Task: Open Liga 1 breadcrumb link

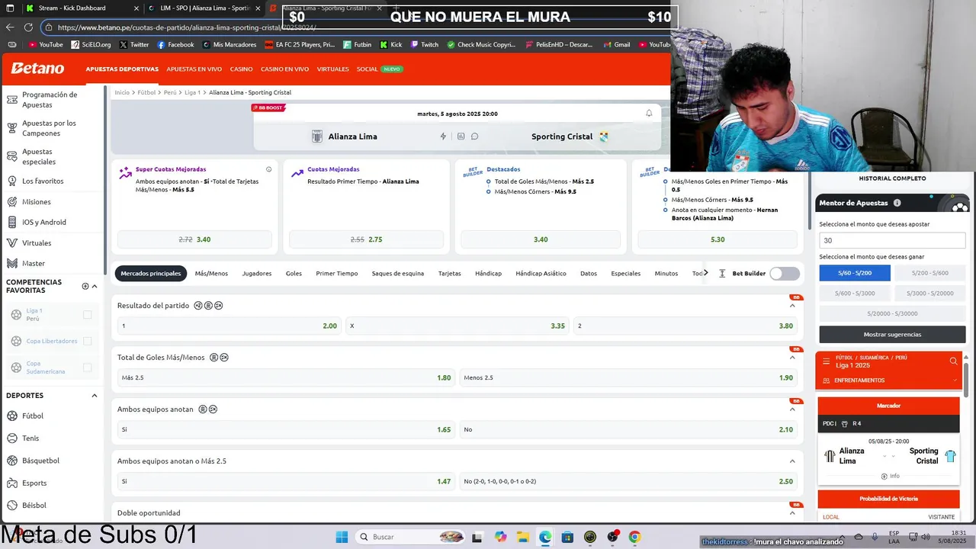Action: tap(192, 92)
